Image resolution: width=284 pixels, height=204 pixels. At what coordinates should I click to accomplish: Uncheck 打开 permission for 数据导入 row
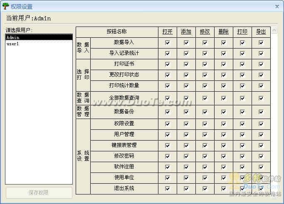click(x=168, y=42)
